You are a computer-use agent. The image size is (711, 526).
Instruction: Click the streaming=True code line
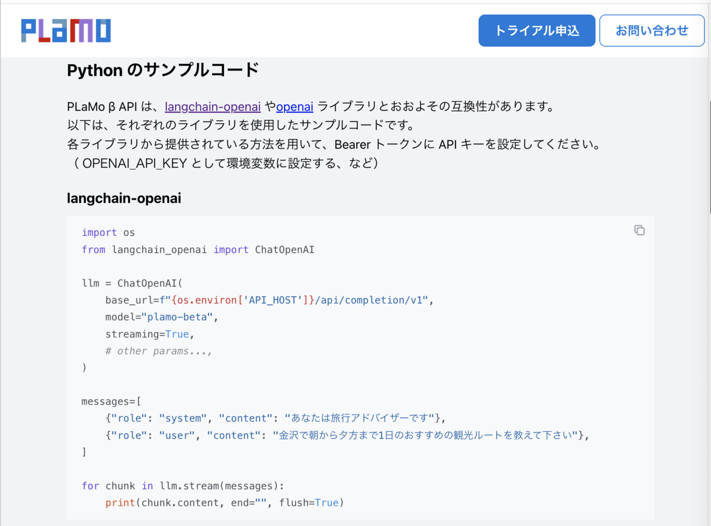click(150, 334)
